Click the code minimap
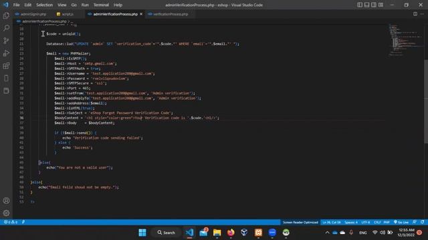The width and height of the screenshot is (428, 240). (405, 40)
